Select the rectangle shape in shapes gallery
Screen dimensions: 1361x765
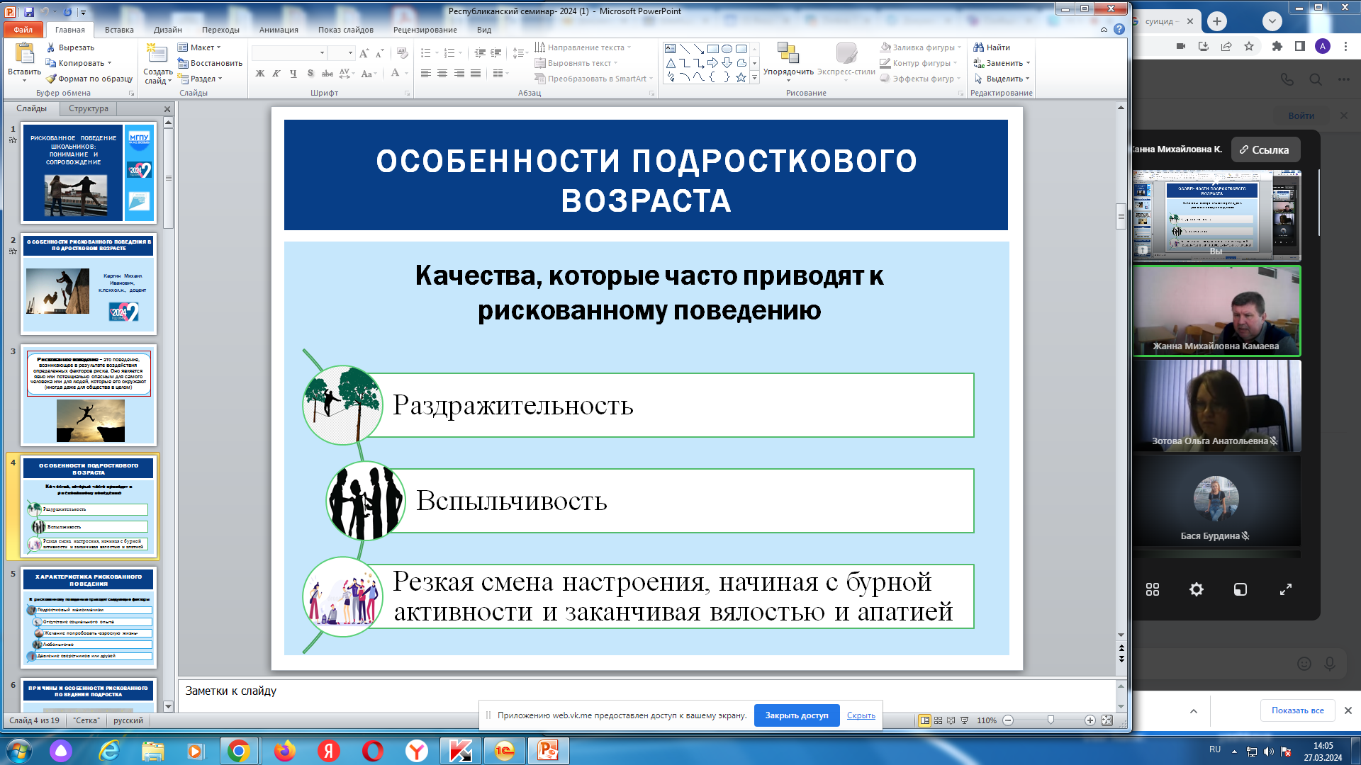coord(713,49)
